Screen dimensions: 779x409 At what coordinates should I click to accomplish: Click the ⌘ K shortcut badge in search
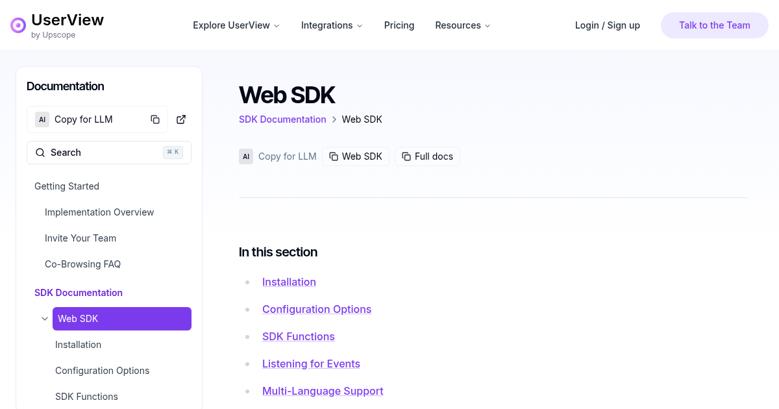[x=173, y=153]
